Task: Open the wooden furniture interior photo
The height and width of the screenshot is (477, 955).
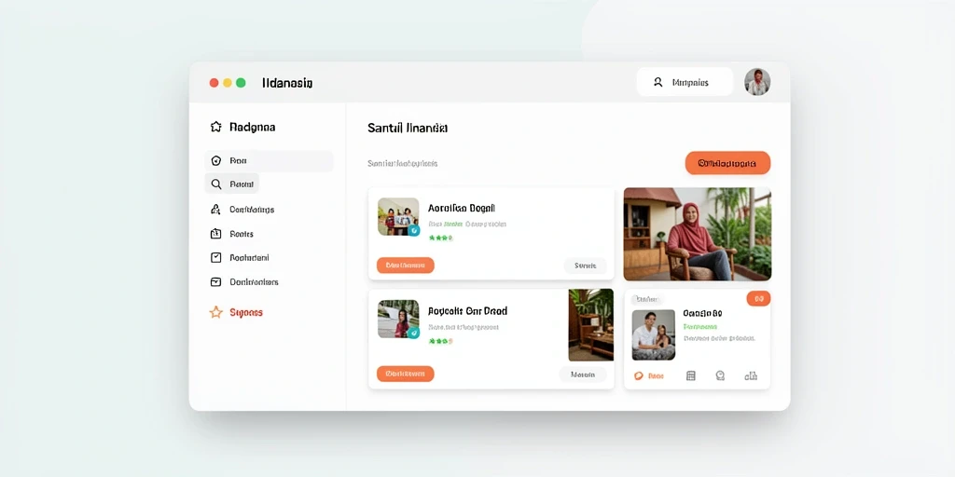Action: [x=590, y=325]
